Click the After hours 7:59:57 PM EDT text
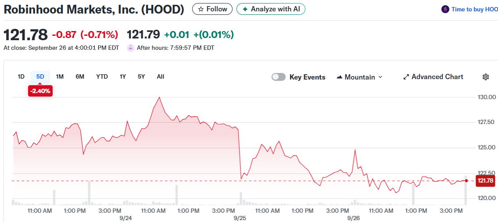The height and width of the screenshot is (222, 498). 176,48
